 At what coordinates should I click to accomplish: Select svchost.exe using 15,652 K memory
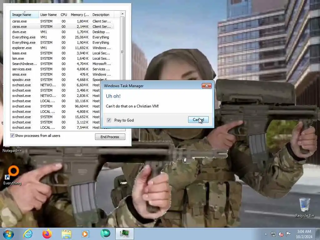56,117
